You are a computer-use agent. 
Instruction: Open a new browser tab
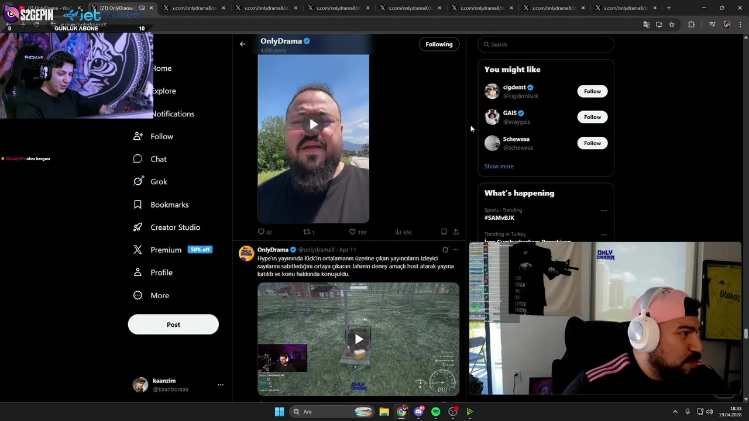click(x=669, y=8)
